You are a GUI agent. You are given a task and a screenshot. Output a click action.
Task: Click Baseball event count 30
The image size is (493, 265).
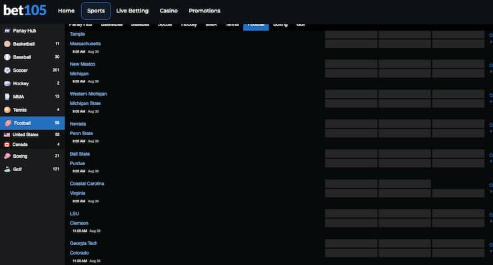[x=57, y=57]
